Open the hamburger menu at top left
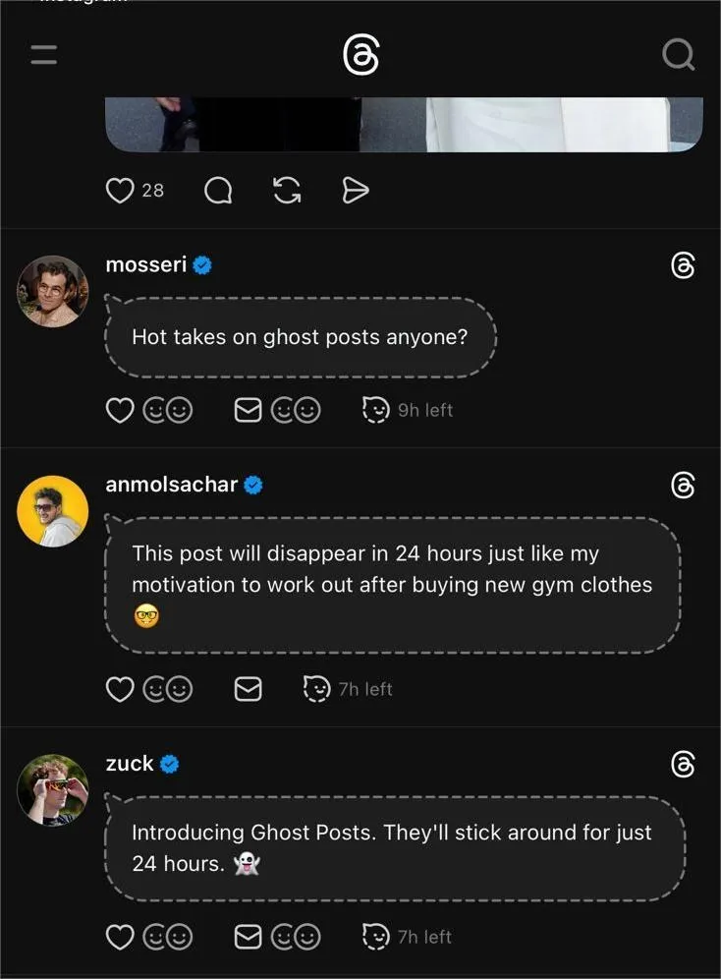 pyautogui.click(x=43, y=55)
